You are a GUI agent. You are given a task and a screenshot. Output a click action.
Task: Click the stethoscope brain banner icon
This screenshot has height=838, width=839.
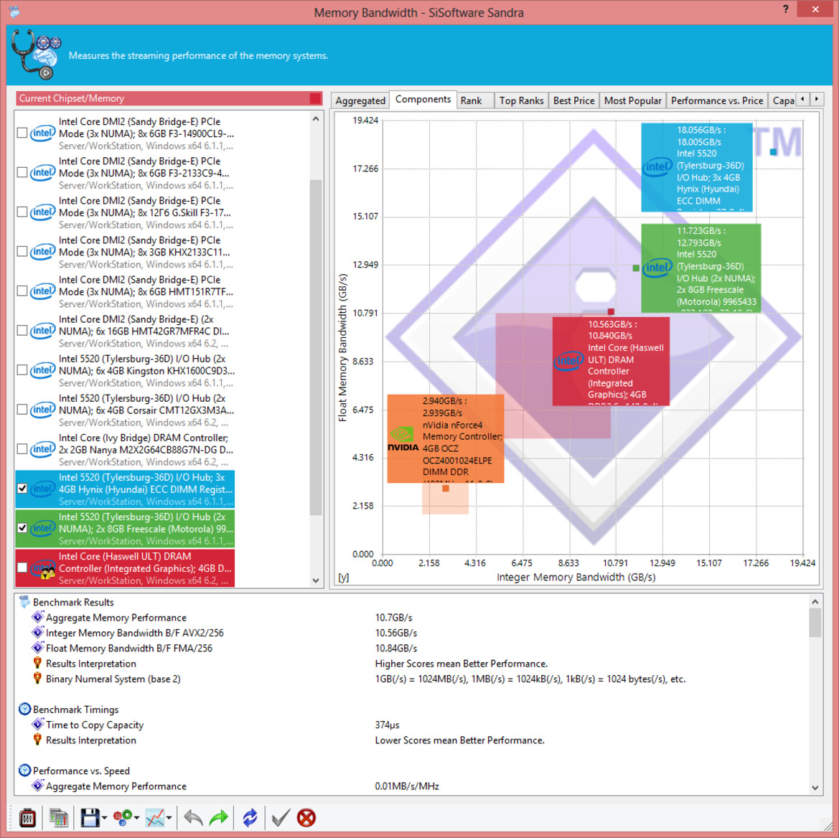point(36,55)
